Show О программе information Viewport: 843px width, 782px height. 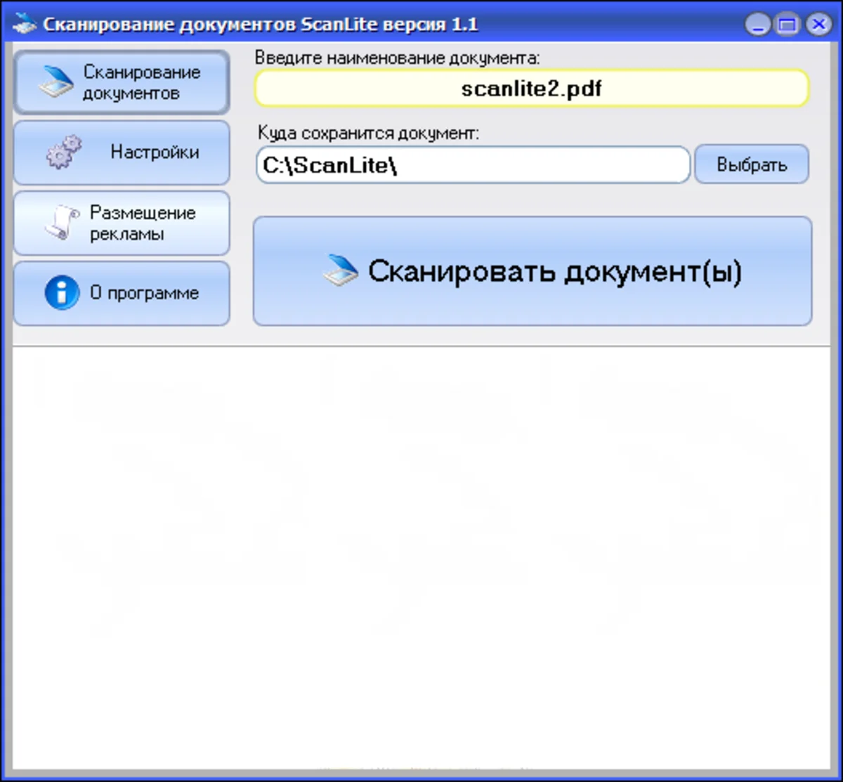pos(122,294)
